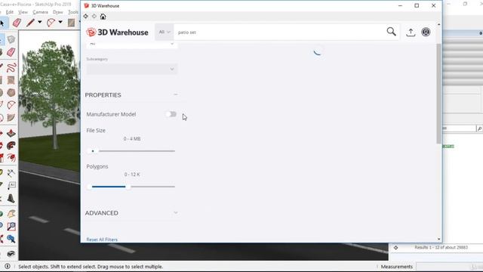Select the Pan hand tool
This screenshot has width=483, height=272.
point(11,213)
